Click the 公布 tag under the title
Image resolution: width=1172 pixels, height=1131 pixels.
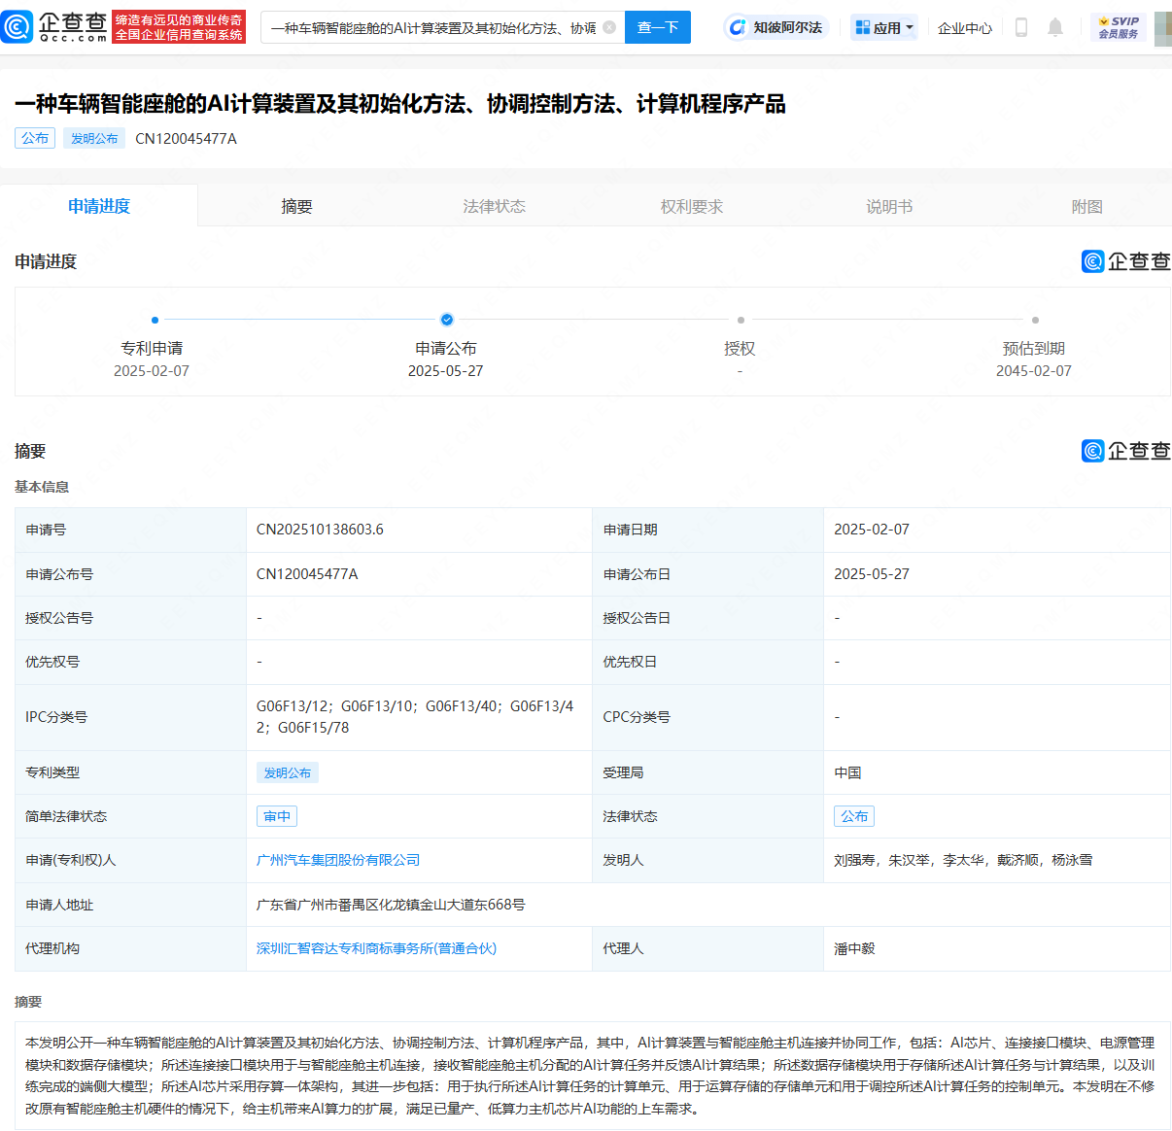pyautogui.click(x=35, y=138)
